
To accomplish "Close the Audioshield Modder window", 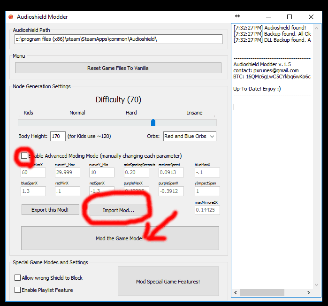I will (x=311, y=17).
